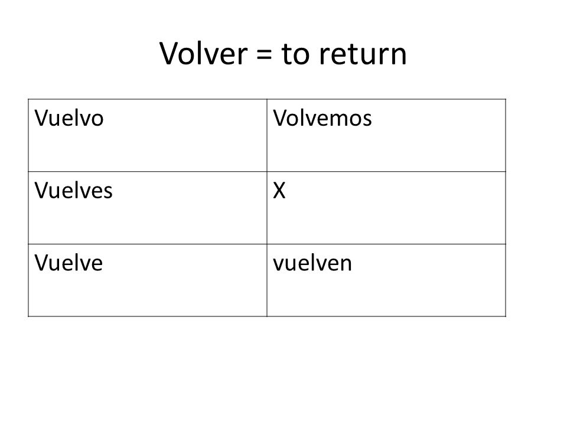Select the "Vuelve" table cell text
This screenshot has width=567, height=425.
pos(69,263)
